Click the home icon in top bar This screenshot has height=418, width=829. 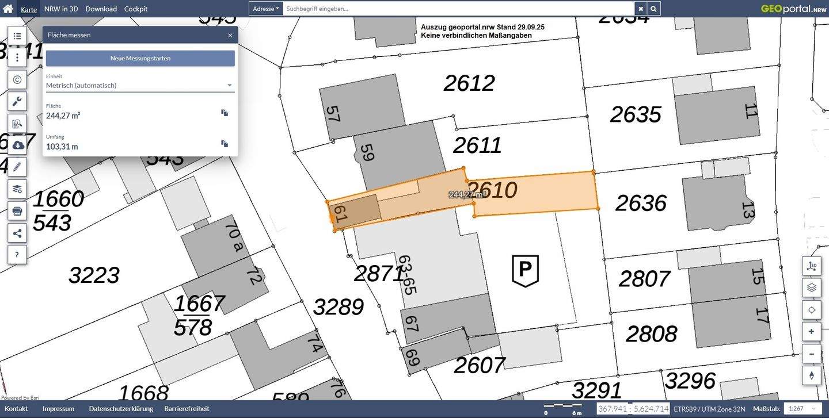[8, 9]
